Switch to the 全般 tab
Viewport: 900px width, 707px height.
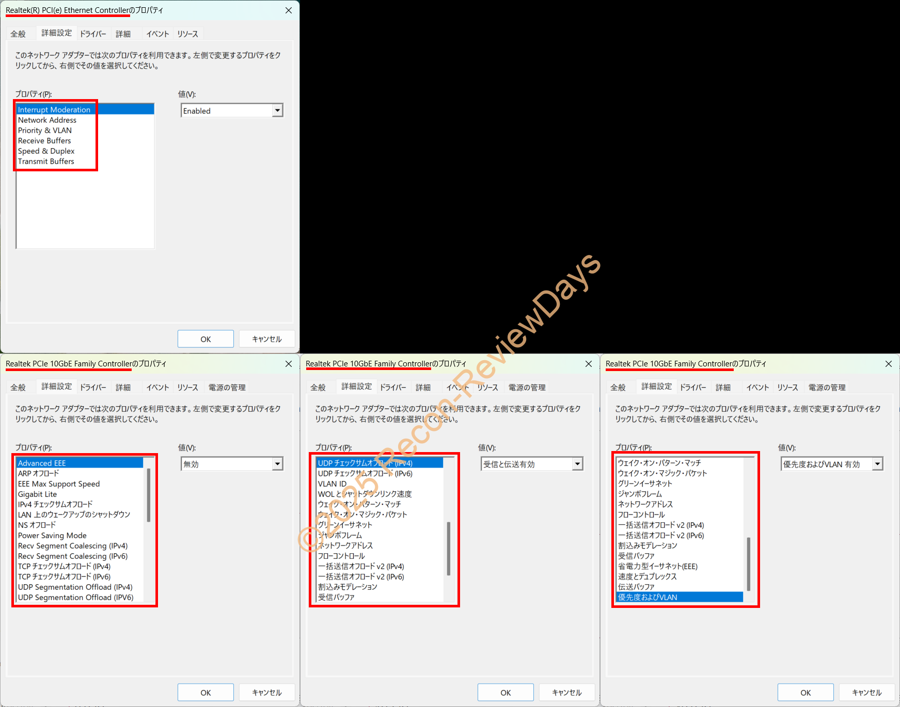[x=19, y=33]
